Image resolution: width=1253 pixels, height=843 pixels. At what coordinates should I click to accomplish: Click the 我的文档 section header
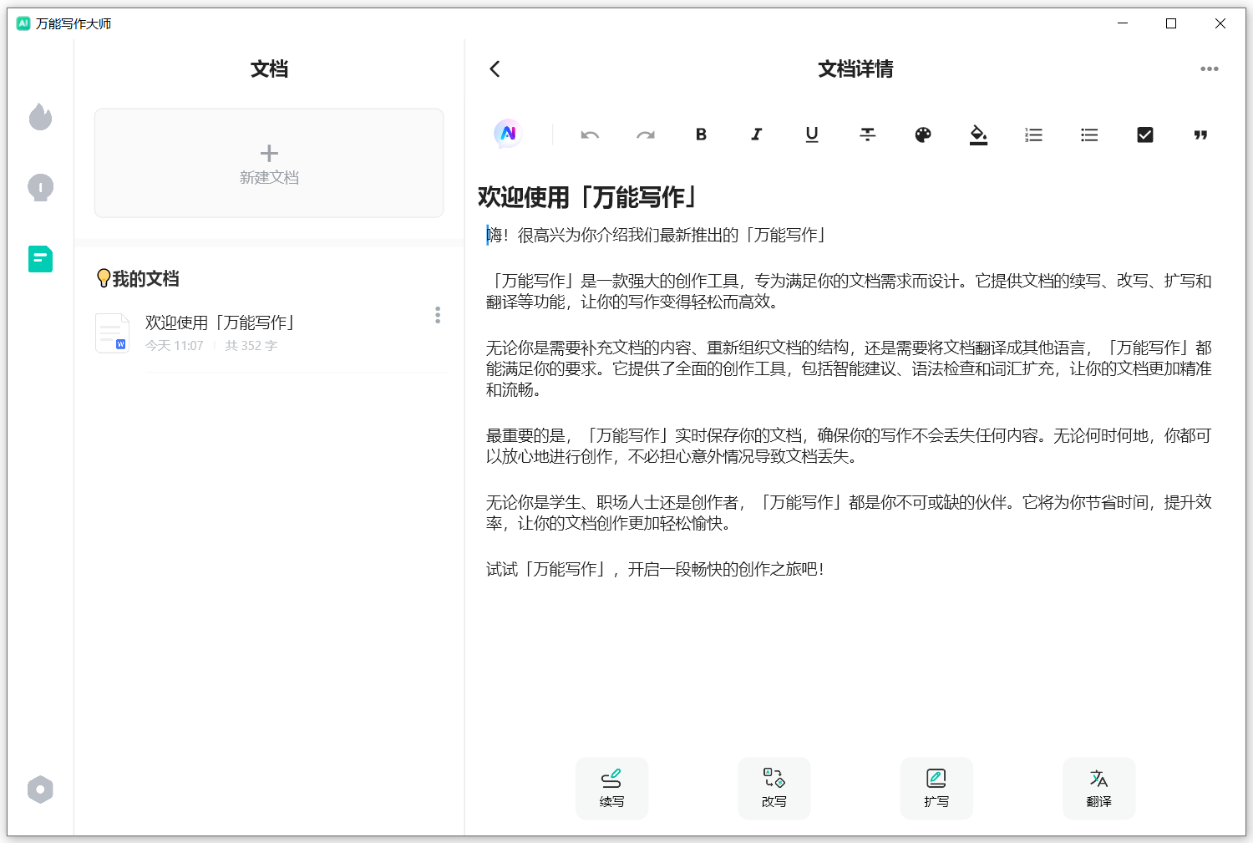click(146, 278)
